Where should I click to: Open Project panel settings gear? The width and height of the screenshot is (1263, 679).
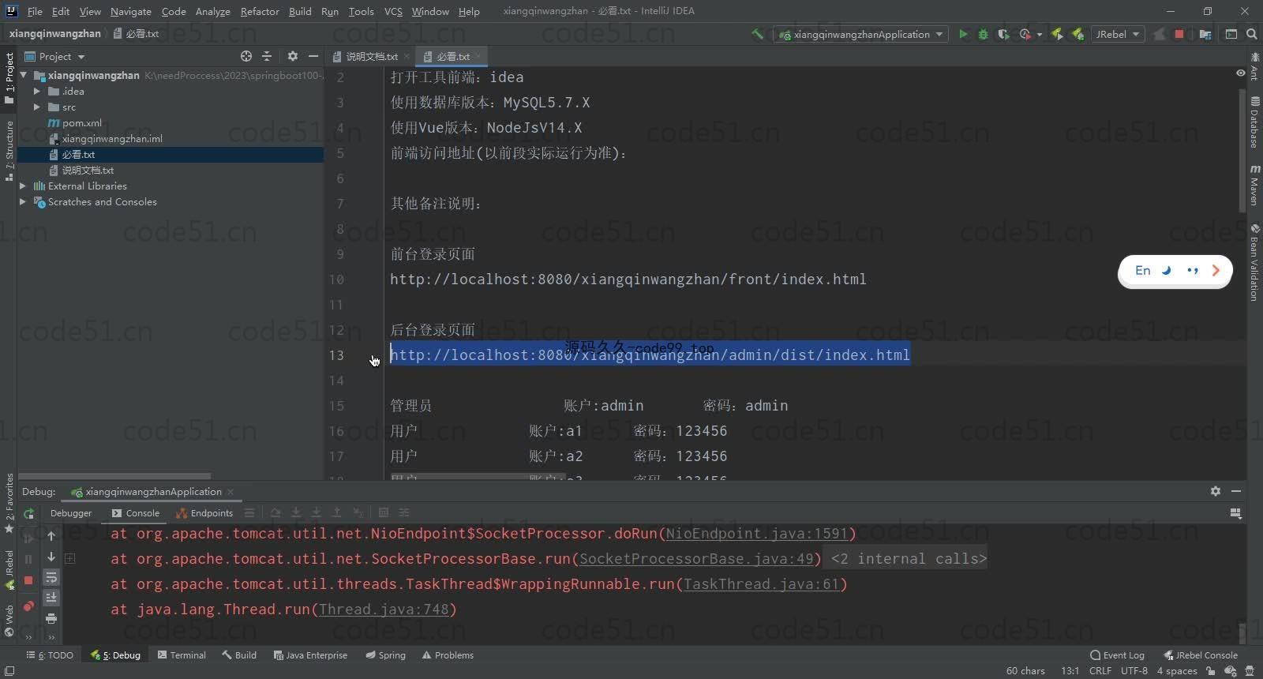(293, 56)
